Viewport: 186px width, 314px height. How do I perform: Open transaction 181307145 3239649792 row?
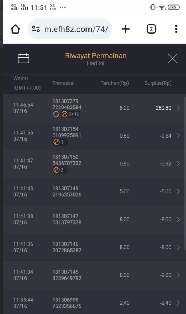click(x=93, y=275)
